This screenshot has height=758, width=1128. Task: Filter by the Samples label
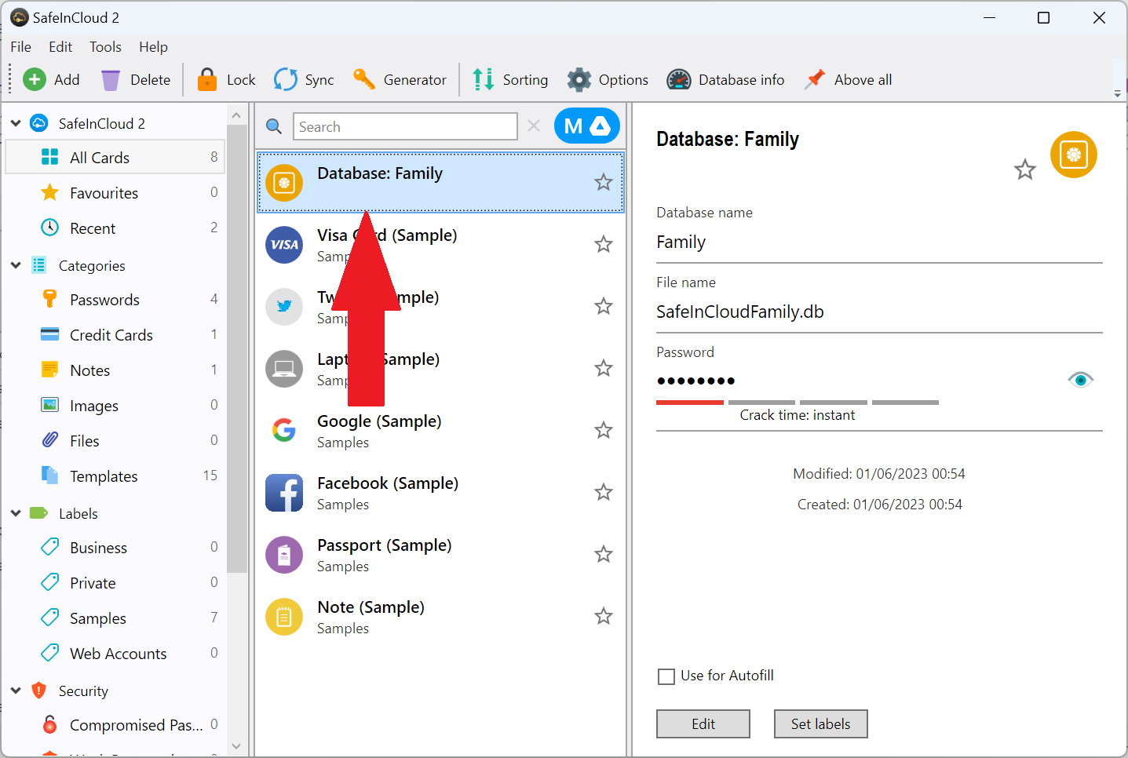point(115,618)
